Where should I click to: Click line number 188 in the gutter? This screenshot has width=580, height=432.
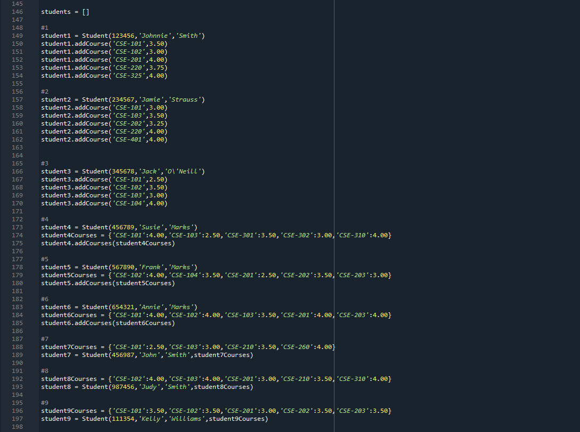pos(17,347)
